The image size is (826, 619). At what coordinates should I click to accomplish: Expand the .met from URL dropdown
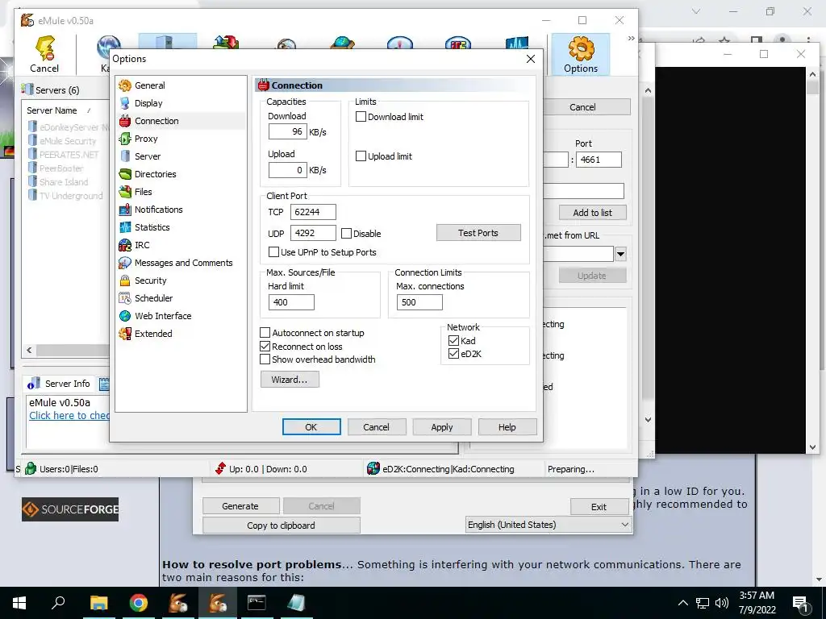click(x=620, y=254)
